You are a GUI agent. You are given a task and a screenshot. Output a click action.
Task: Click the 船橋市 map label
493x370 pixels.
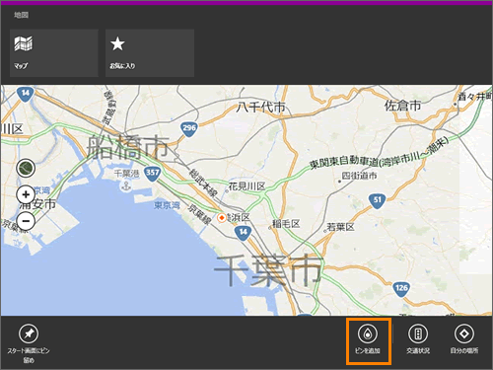(x=128, y=147)
